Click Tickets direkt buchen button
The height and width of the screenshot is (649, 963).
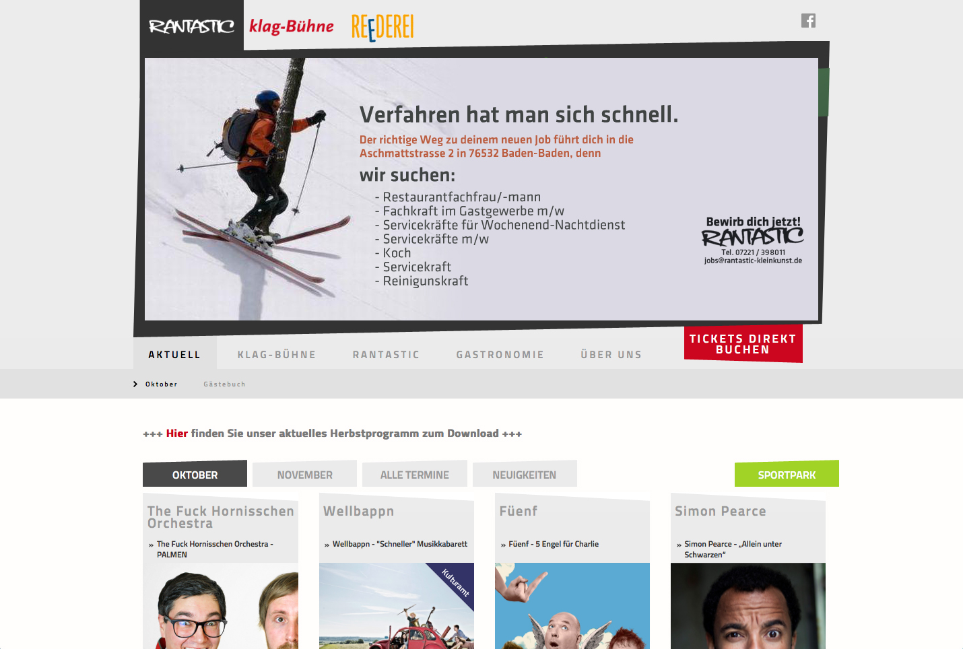pos(743,344)
